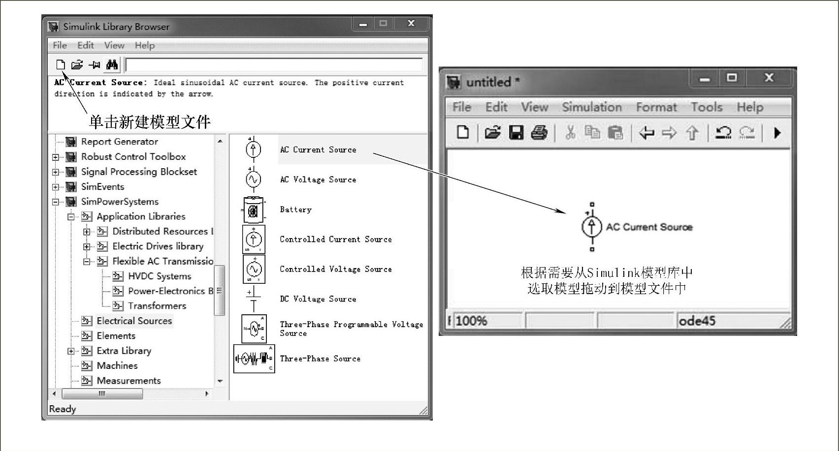Viewport: 839px width, 451px height.
Task: Collapse the Flexible AC Transmission node
Action: click(87, 262)
